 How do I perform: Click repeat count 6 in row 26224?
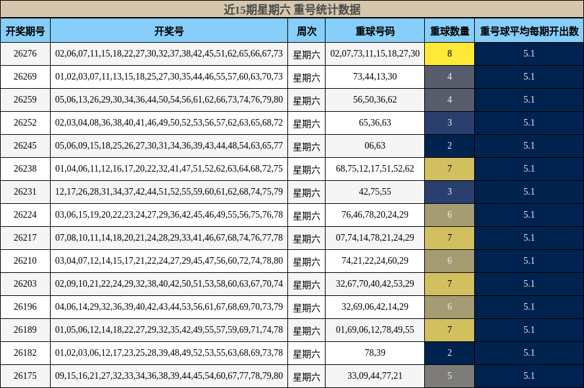[450, 215]
